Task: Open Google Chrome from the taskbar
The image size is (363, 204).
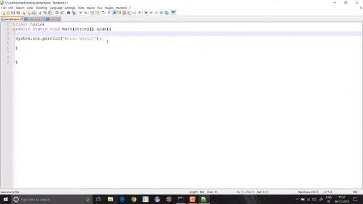Action: [134, 199]
